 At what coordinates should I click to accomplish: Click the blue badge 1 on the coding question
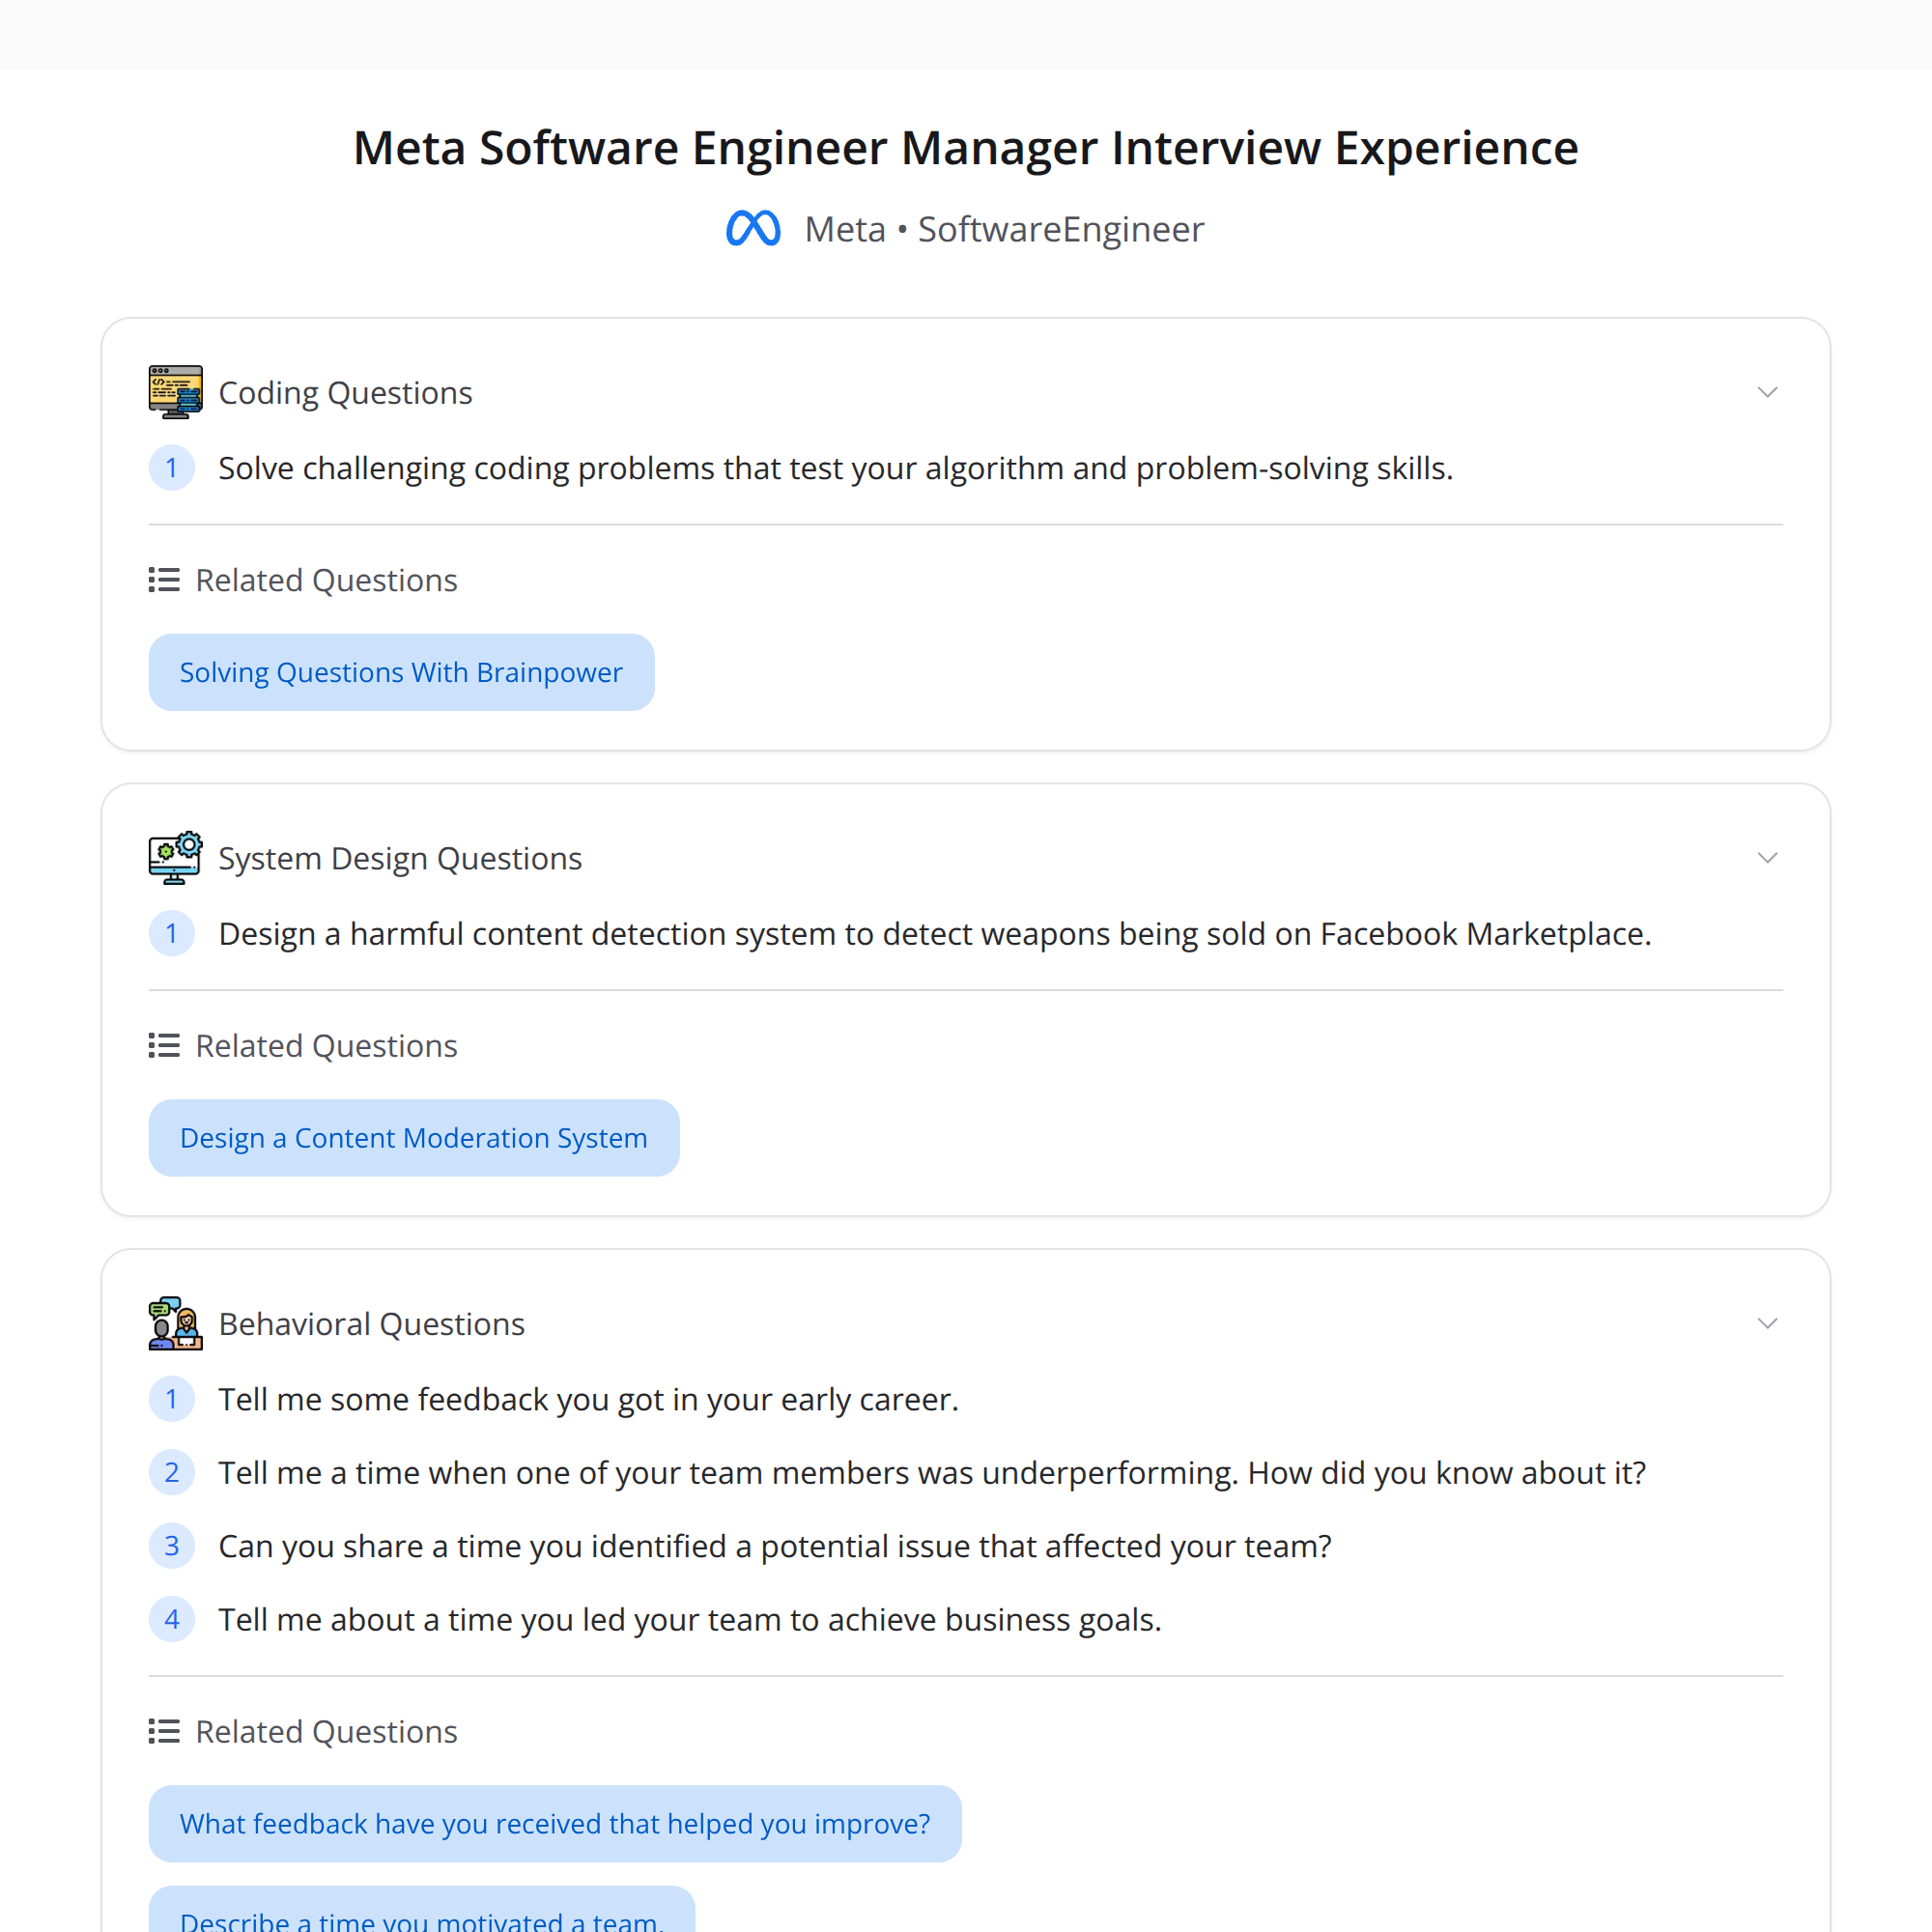point(171,467)
